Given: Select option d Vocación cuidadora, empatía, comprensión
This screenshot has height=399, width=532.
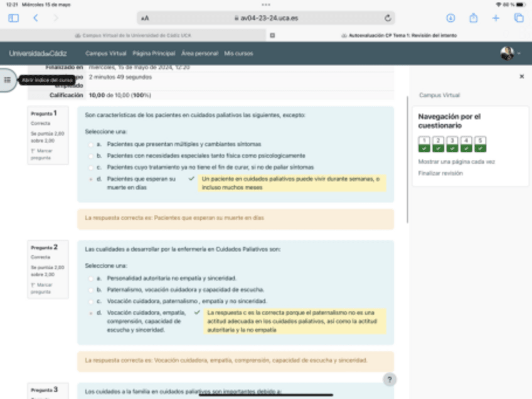Looking at the screenshot, I should [90, 313].
